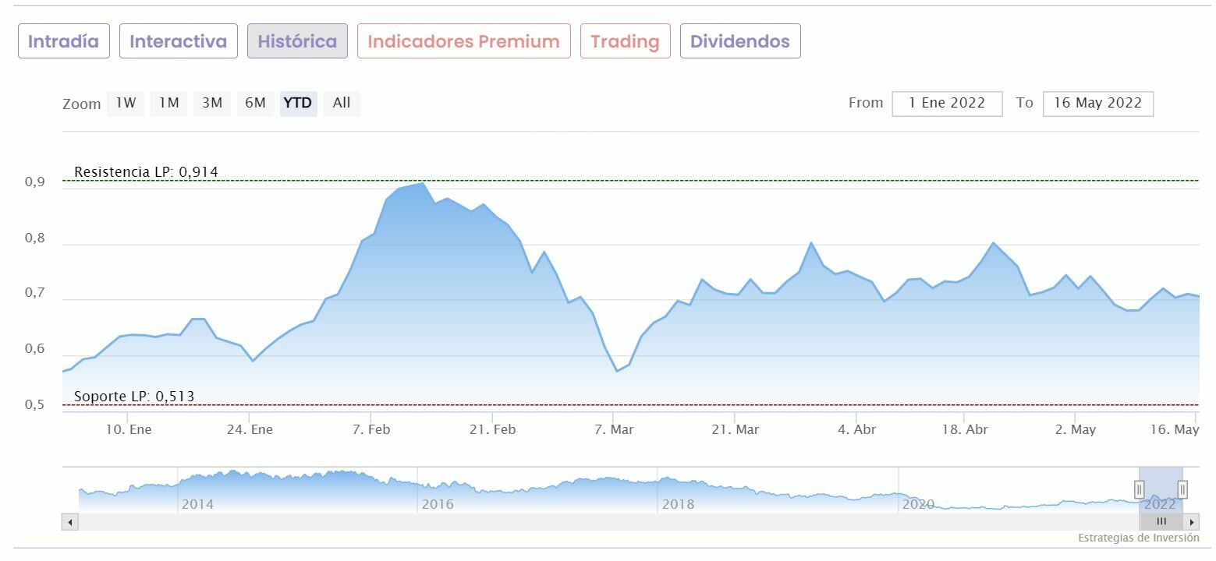Edit the From date field
This screenshot has width=1216, height=561.
[x=947, y=103]
